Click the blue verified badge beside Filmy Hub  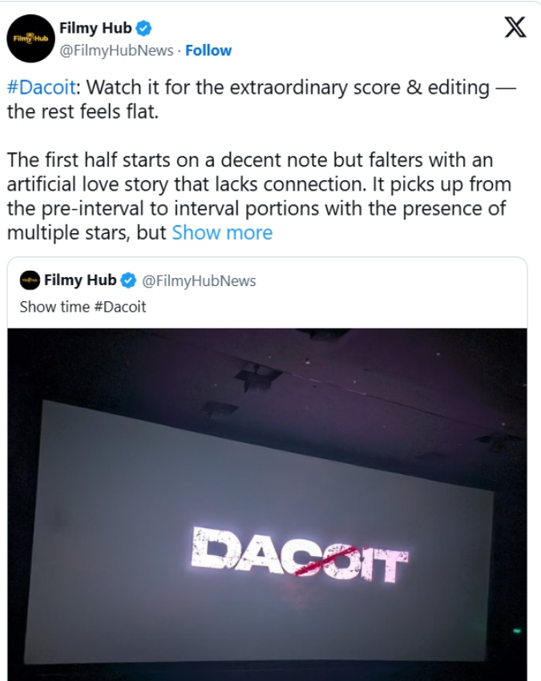(143, 29)
